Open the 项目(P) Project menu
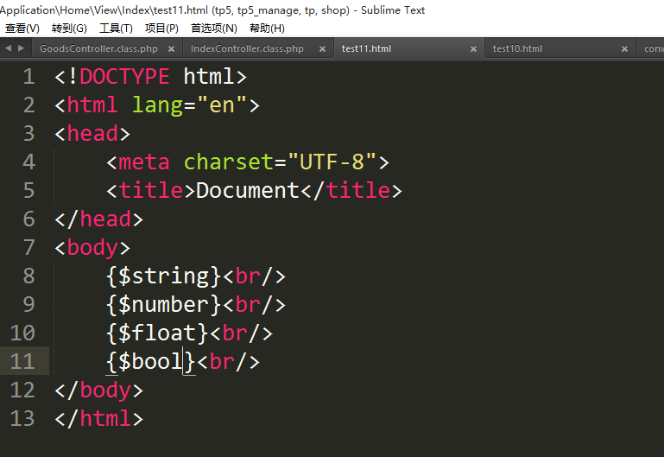 pyautogui.click(x=161, y=29)
